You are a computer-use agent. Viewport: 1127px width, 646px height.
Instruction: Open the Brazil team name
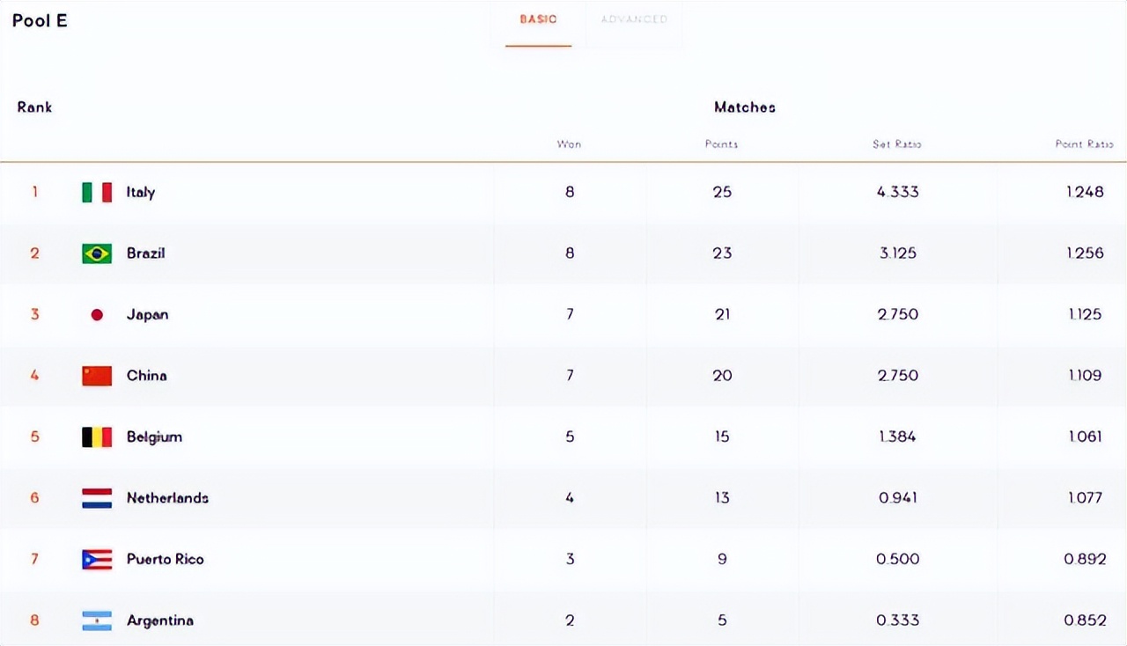point(146,253)
